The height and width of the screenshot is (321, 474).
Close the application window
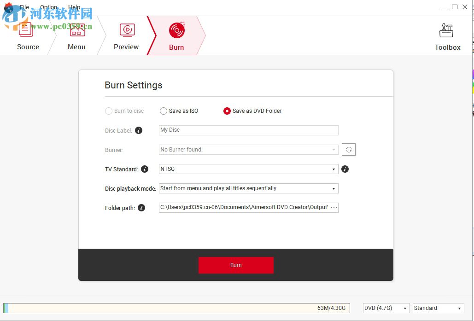[465, 7]
